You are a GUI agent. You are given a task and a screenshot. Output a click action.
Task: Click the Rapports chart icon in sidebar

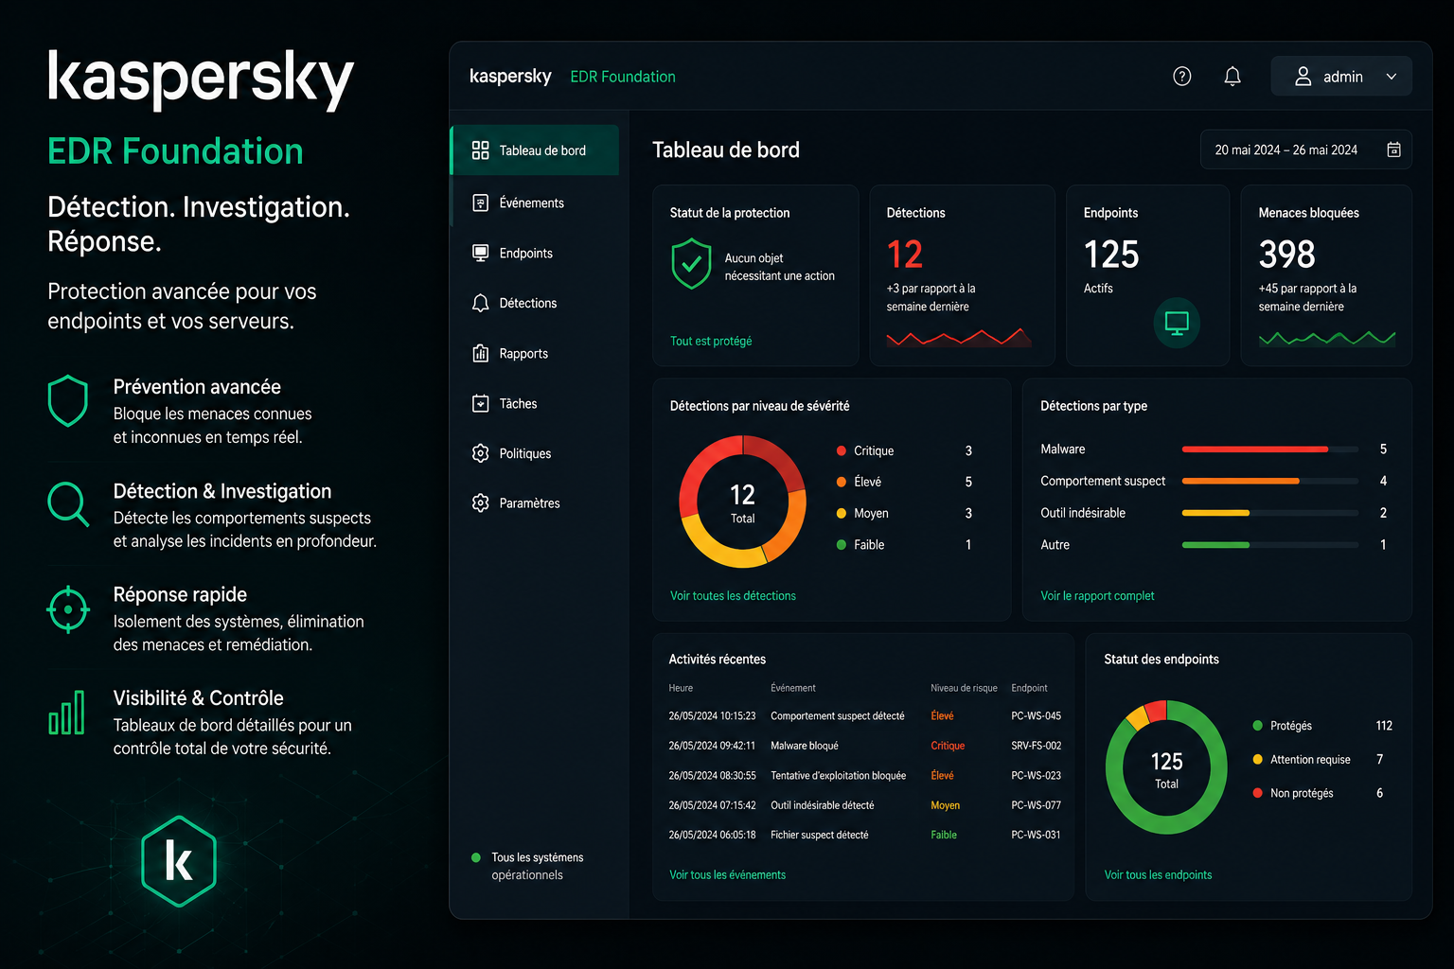481,353
